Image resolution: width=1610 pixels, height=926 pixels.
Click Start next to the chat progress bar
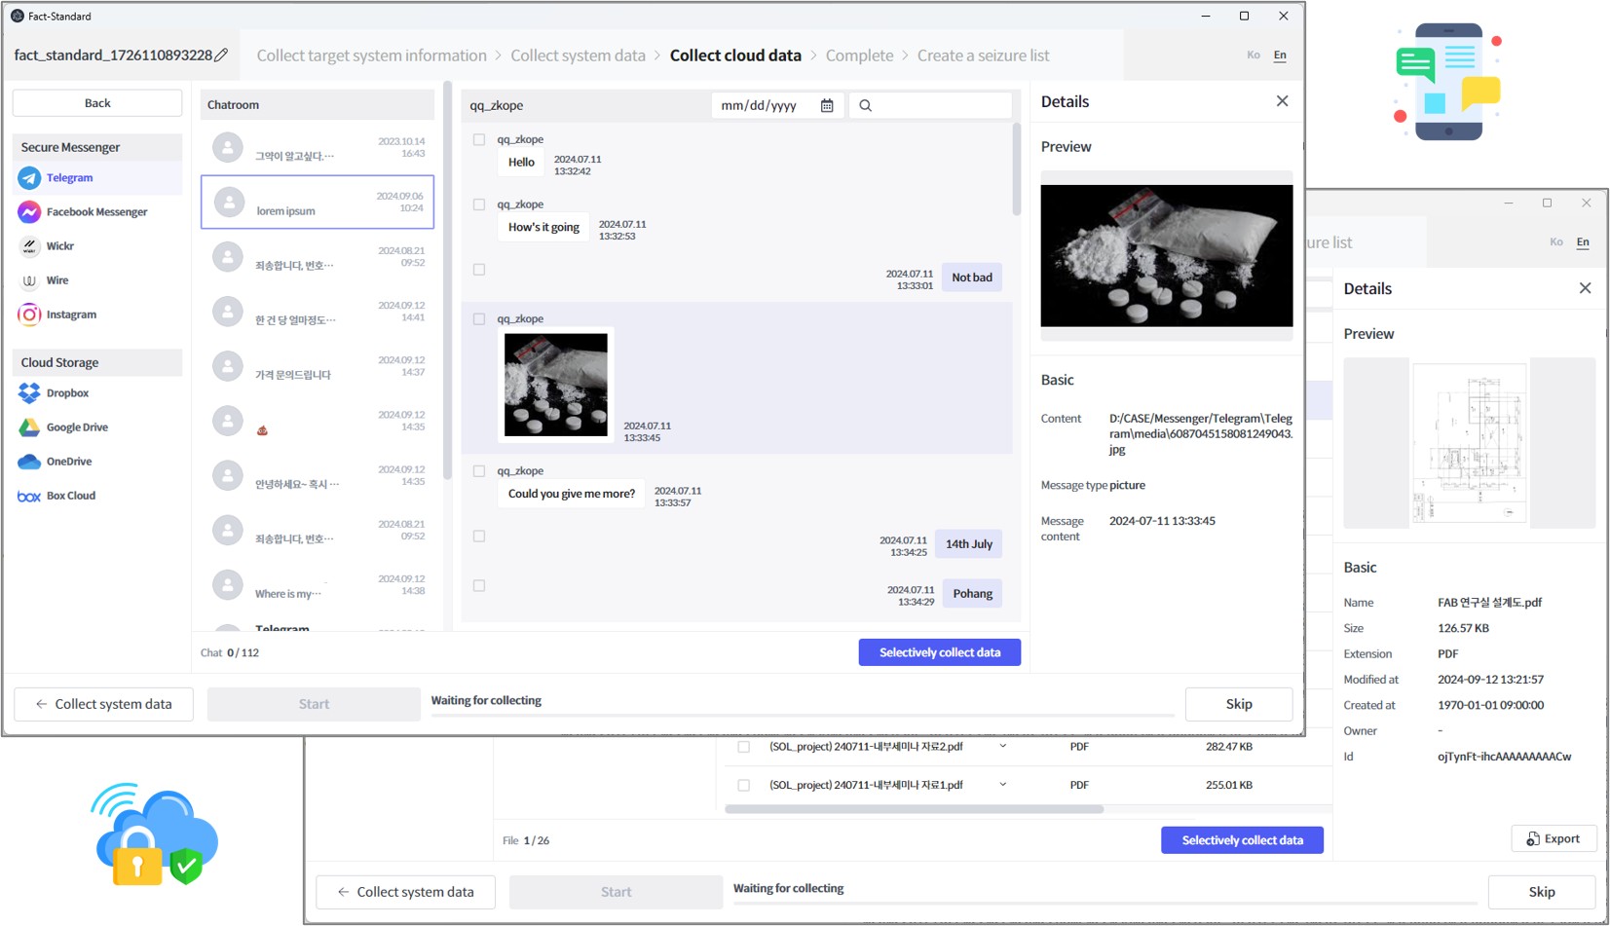coord(314,704)
